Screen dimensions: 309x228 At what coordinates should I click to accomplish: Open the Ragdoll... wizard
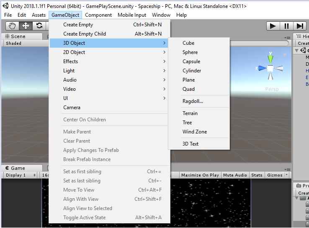[199, 101]
